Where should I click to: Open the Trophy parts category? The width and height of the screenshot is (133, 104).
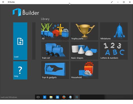click(x=84, y=31)
